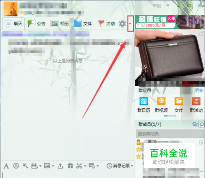Click the group owner crown icon

139,142
